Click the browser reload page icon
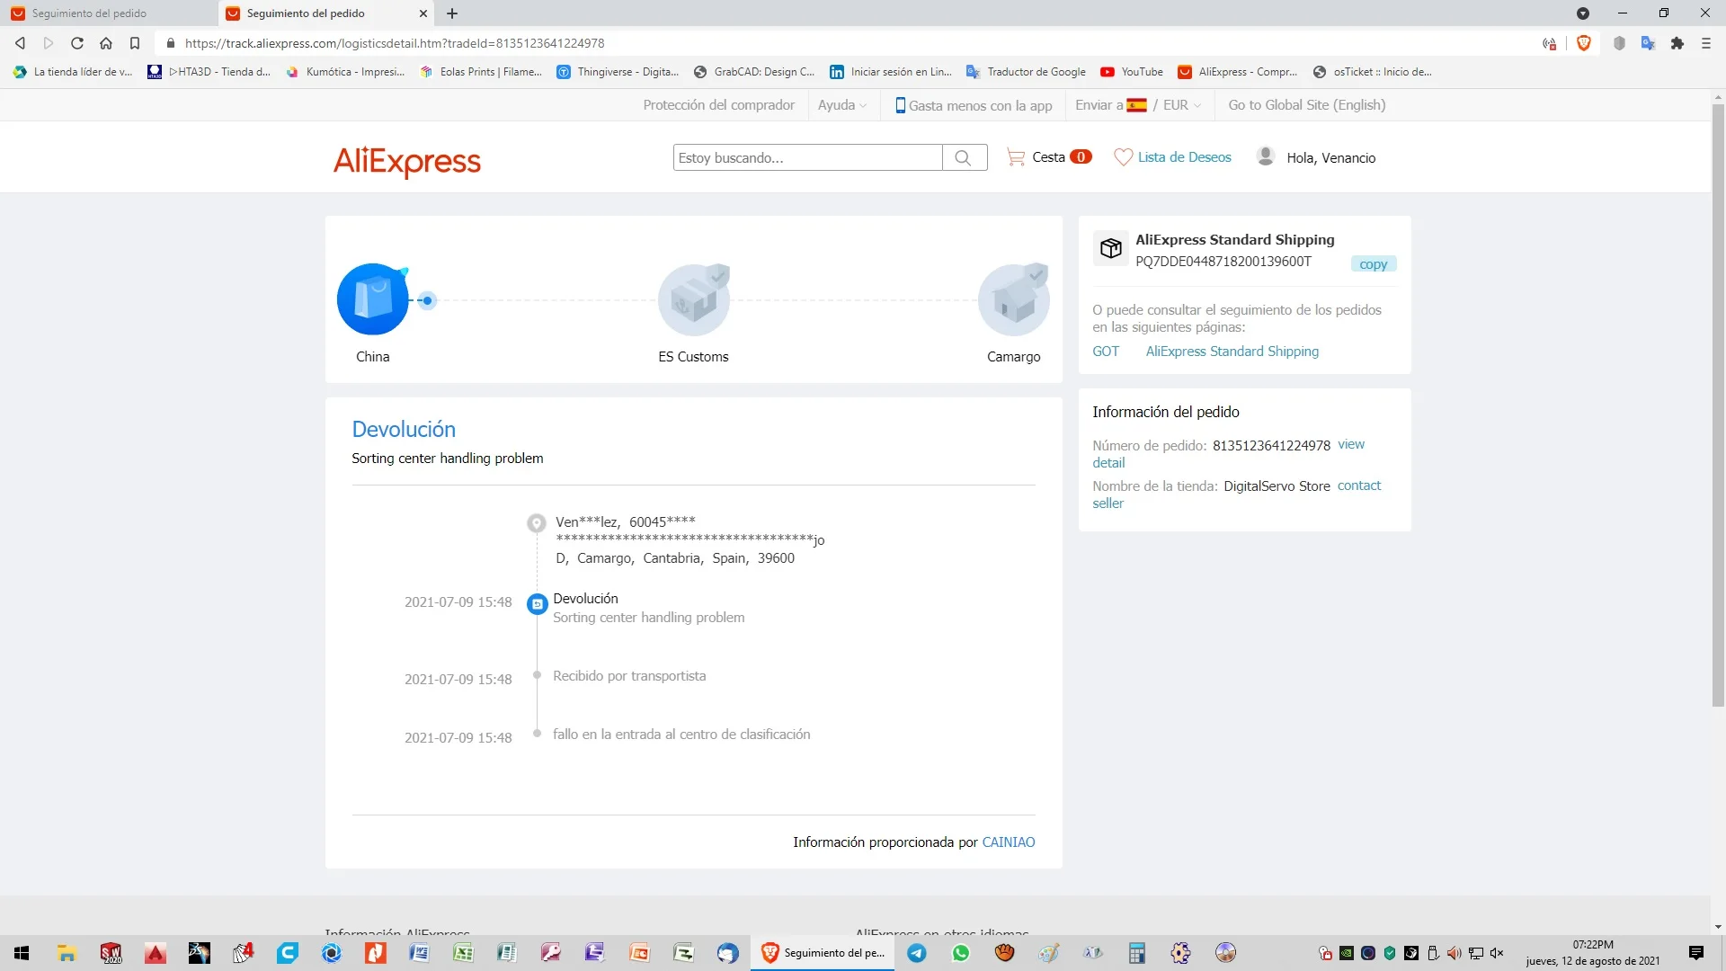The height and width of the screenshot is (971, 1726). (x=77, y=43)
